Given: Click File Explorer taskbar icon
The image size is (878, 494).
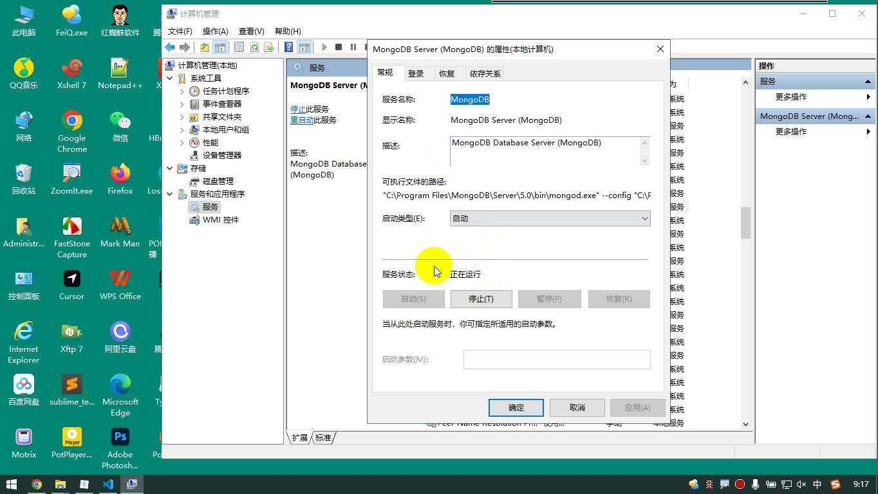Looking at the screenshot, I should (60, 484).
